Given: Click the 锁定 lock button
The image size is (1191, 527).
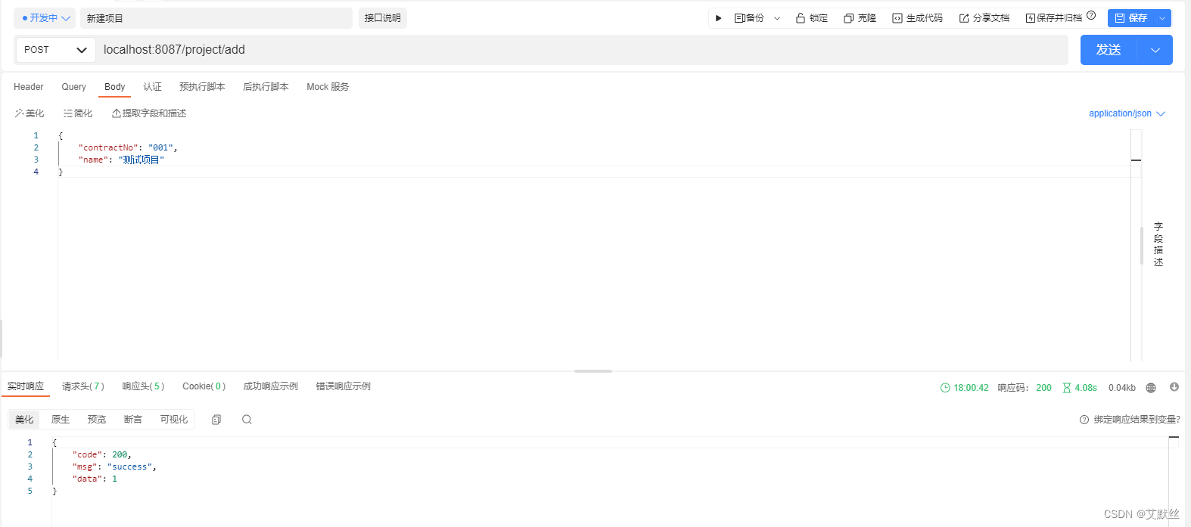Looking at the screenshot, I should coord(812,18).
